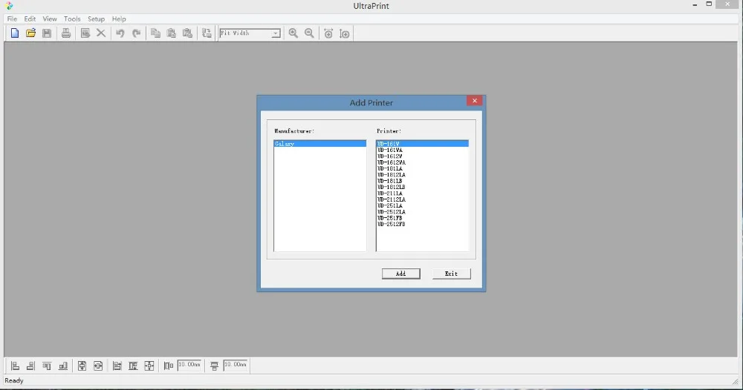
Task: Click the copy toolbar icon
Action: tap(155, 33)
